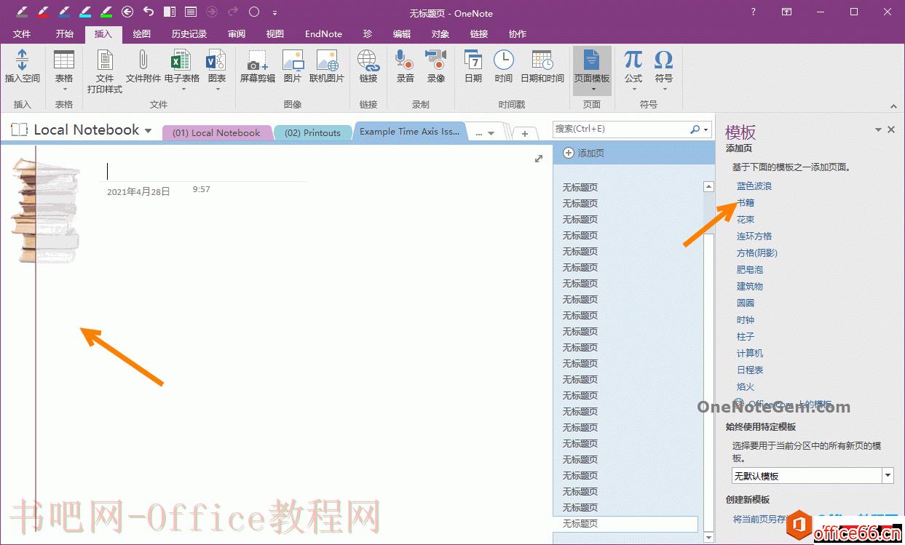The image size is (905, 545).
Task: Toggle full page view icon
Action: [191, 12]
